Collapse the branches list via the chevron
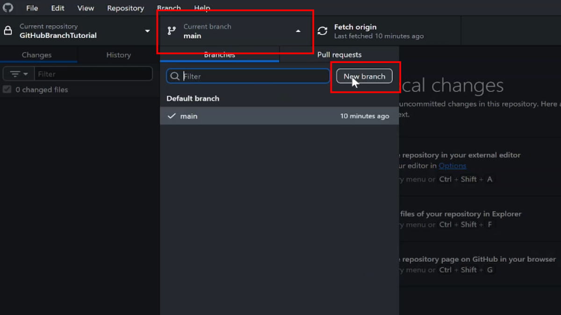 click(x=298, y=31)
